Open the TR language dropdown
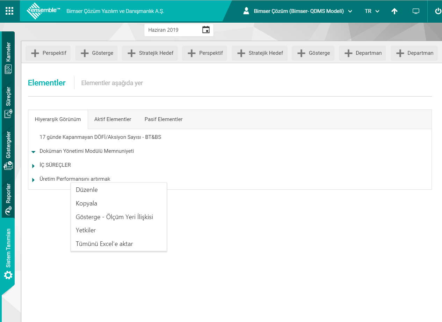Image resolution: width=442 pixels, height=322 pixels. (372, 11)
